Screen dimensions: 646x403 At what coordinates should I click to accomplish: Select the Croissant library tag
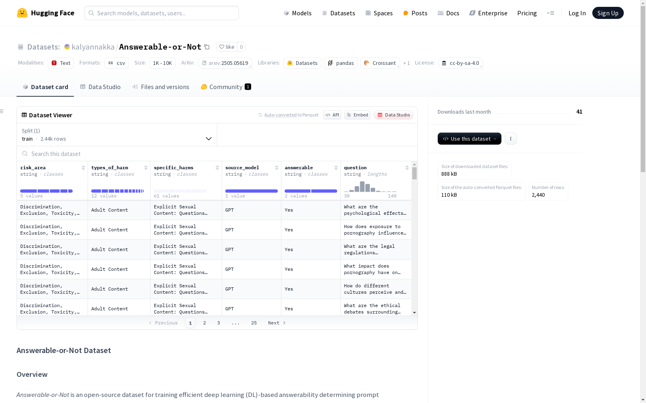point(380,63)
